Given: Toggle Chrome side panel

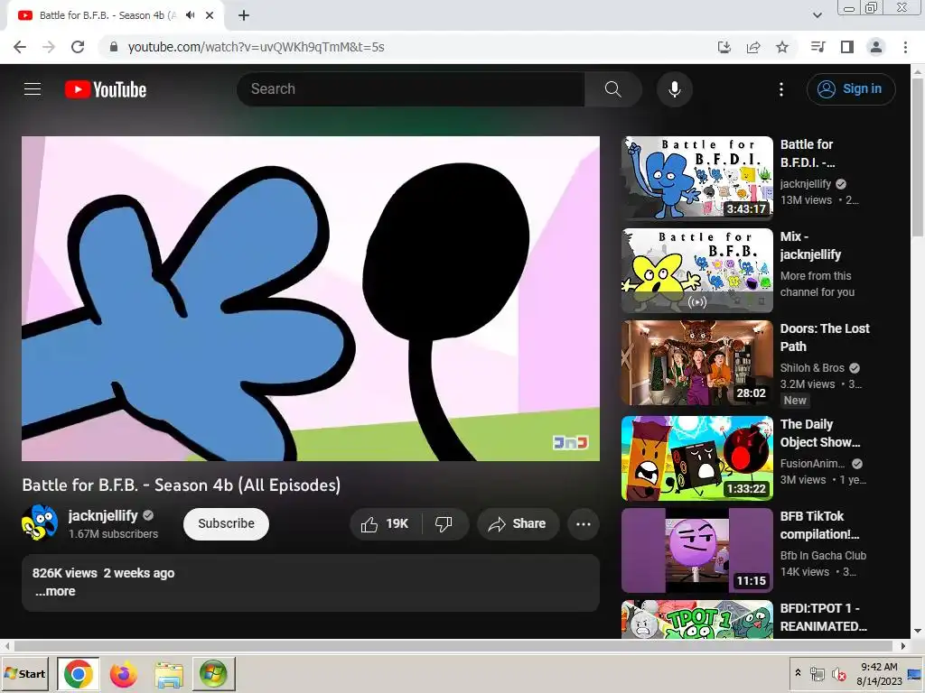Looking at the screenshot, I should 847,47.
